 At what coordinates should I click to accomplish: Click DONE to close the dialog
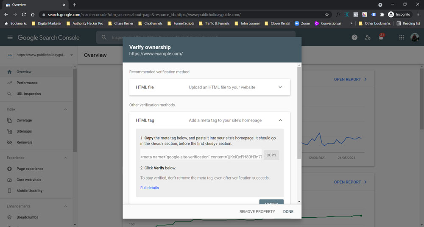coord(288,212)
